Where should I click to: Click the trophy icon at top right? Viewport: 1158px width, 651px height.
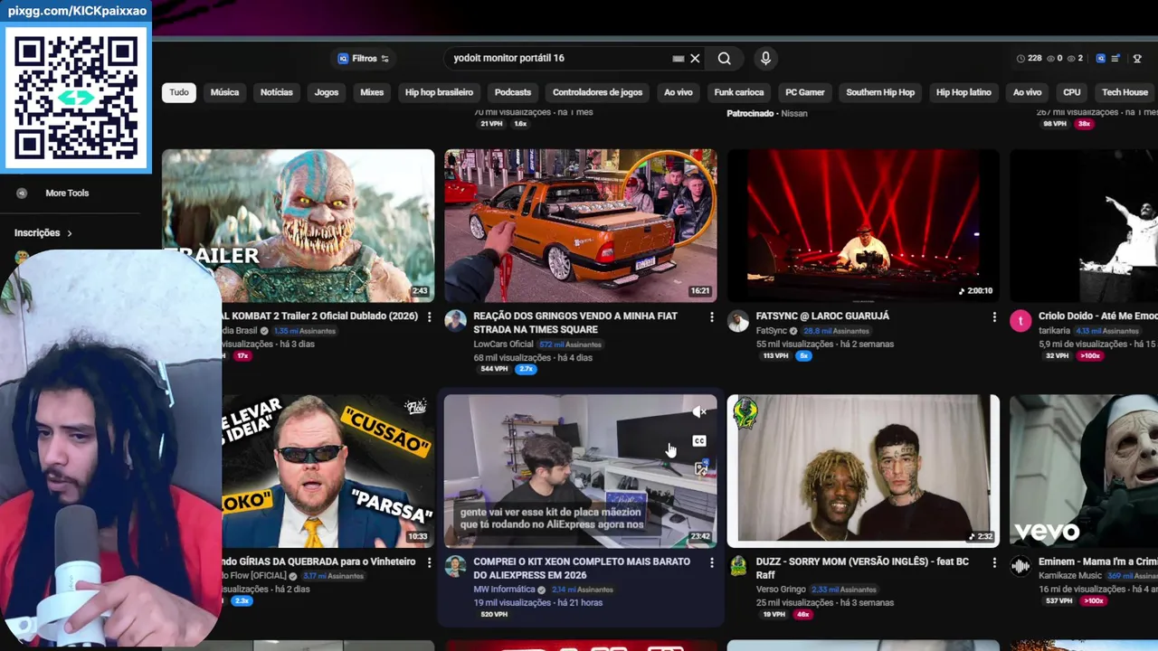pyautogui.click(x=1138, y=58)
